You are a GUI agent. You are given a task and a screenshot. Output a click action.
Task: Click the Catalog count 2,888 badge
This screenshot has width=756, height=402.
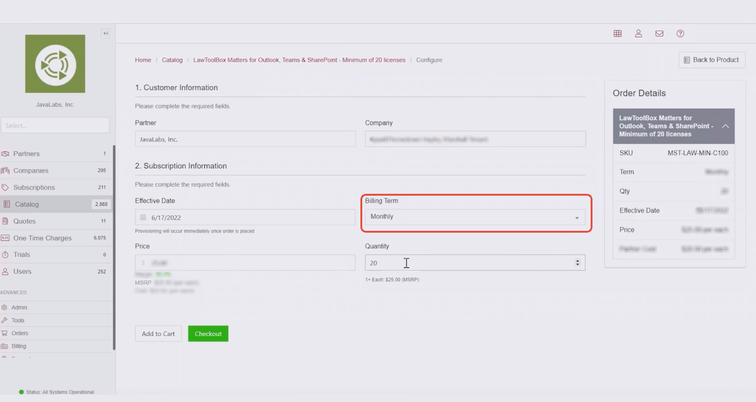click(x=101, y=204)
